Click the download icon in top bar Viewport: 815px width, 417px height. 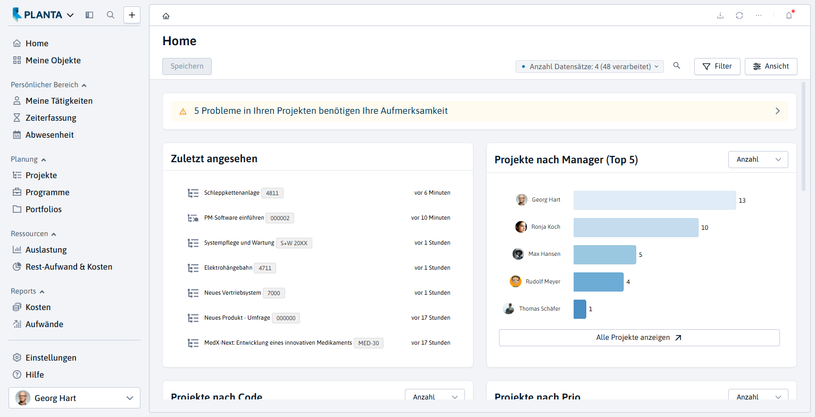[720, 15]
